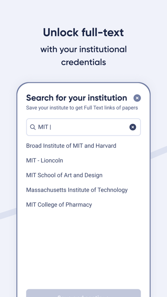Image resolution: width=167 pixels, height=297 pixels.
Task: Click the magnifying glass search icon
Action: 33,127
